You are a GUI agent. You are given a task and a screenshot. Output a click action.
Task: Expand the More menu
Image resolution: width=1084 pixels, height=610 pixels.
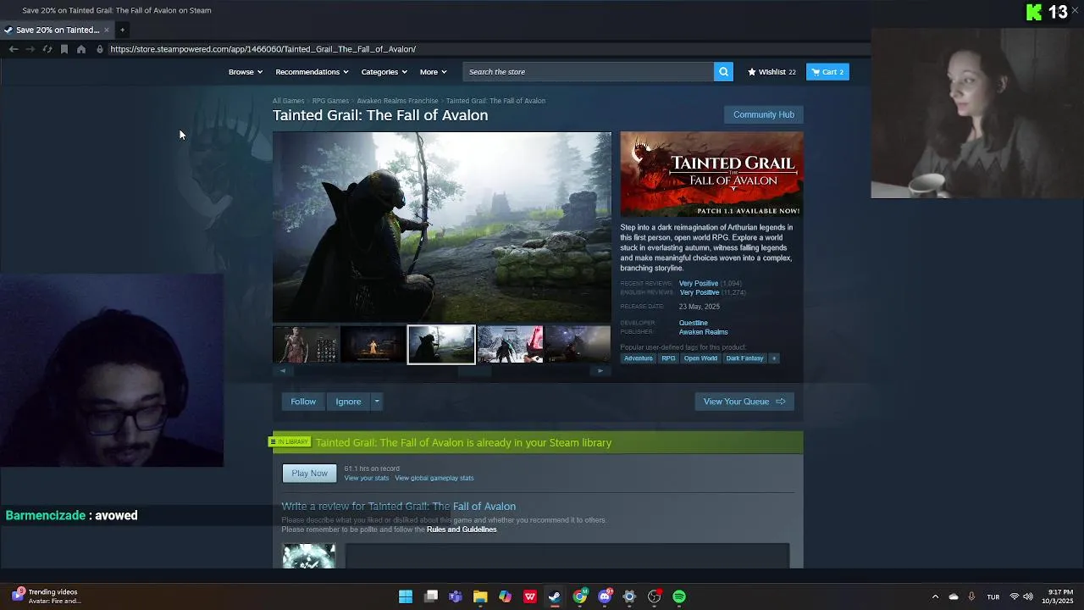(x=433, y=72)
